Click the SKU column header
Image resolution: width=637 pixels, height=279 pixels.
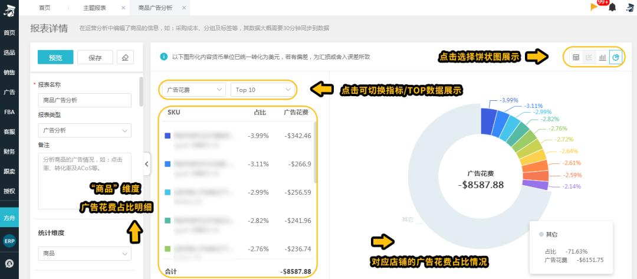point(173,113)
